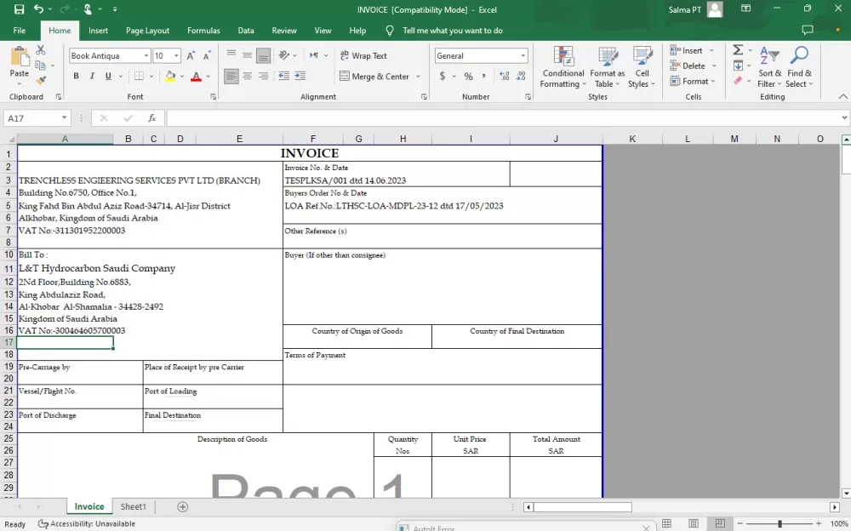The image size is (851, 531).
Task: Decrease font size with the small A
Action: 207,56
